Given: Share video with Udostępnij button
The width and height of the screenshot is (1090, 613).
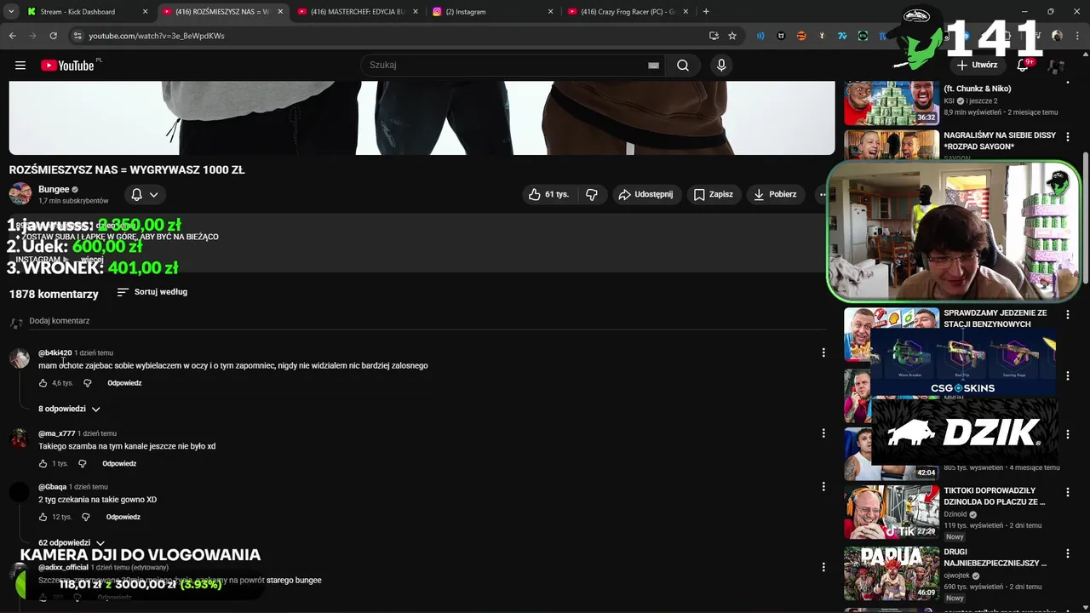Looking at the screenshot, I should pos(645,194).
